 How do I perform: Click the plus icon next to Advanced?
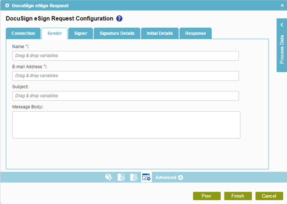point(180,177)
